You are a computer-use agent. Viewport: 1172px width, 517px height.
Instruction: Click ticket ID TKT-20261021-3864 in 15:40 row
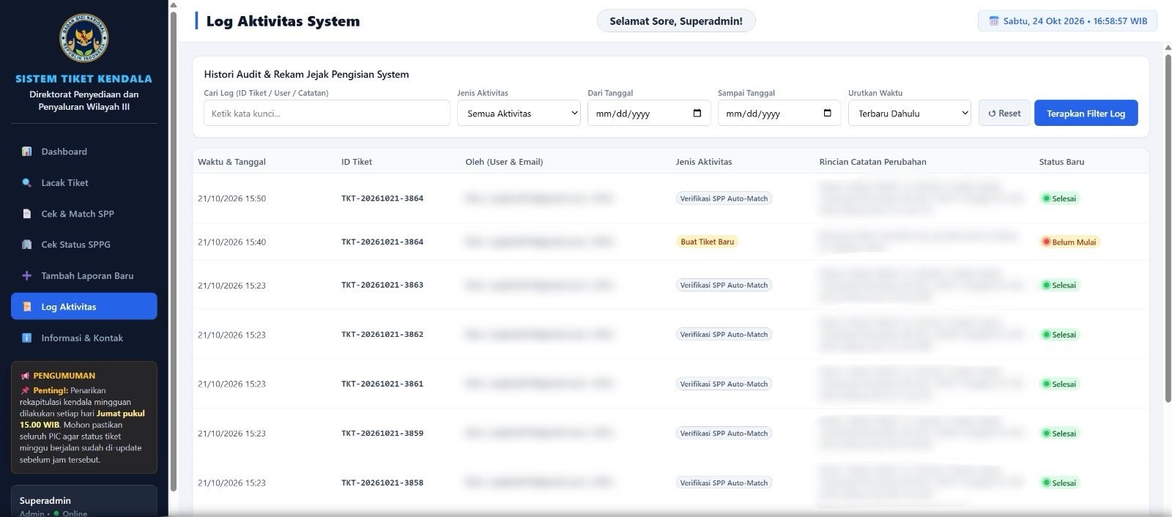pos(382,242)
